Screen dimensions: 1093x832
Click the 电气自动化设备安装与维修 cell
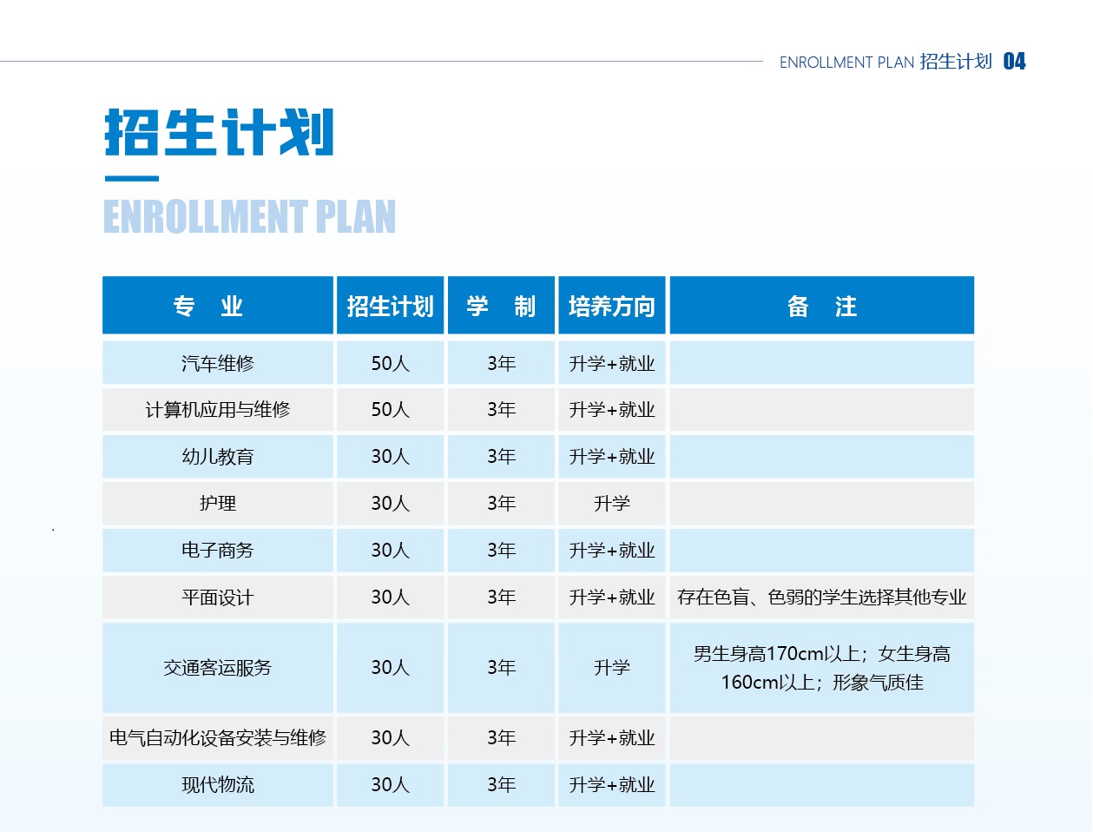coord(217,738)
